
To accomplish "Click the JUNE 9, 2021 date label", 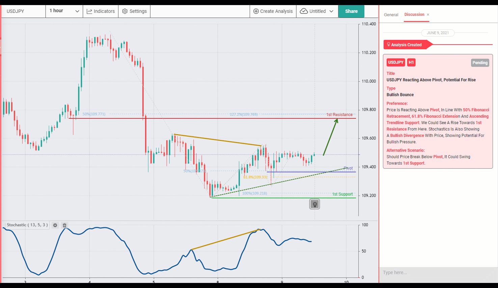I will click(x=438, y=33).
